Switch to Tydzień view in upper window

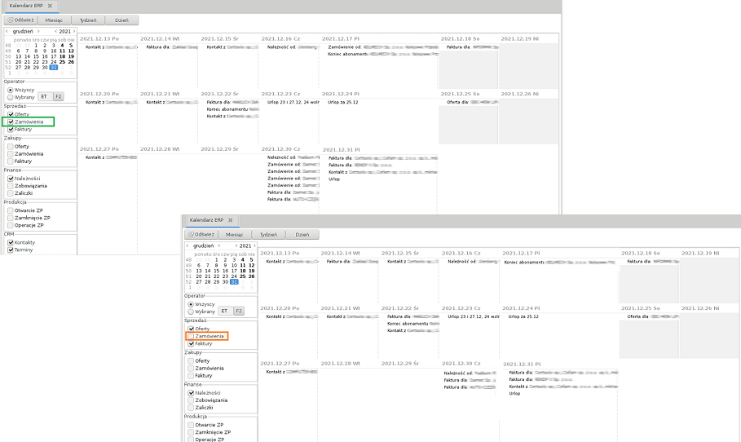point(88,20)
